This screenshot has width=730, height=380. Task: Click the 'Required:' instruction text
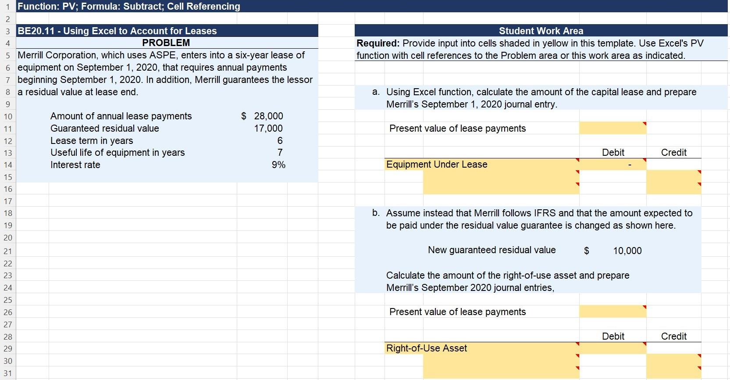(378, 43)
